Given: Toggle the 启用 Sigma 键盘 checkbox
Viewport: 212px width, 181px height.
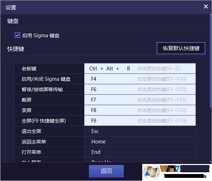Looking at the screenshot, I should point(17,36).
